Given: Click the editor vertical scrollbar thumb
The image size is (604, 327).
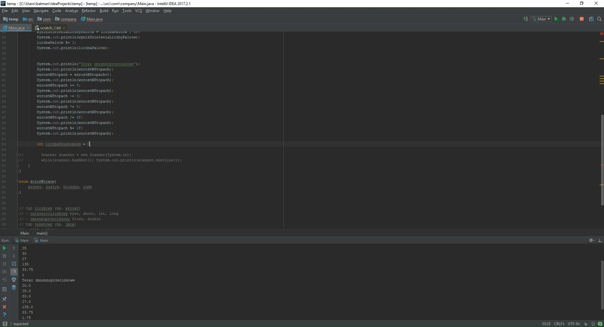Looking at the screenshot, I should 602,160.
